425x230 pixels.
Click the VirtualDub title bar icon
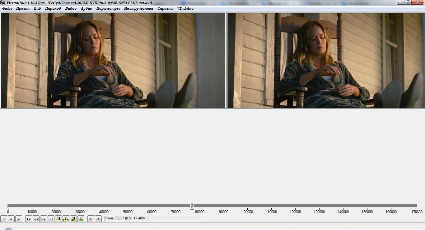click(x=3, y=2)
